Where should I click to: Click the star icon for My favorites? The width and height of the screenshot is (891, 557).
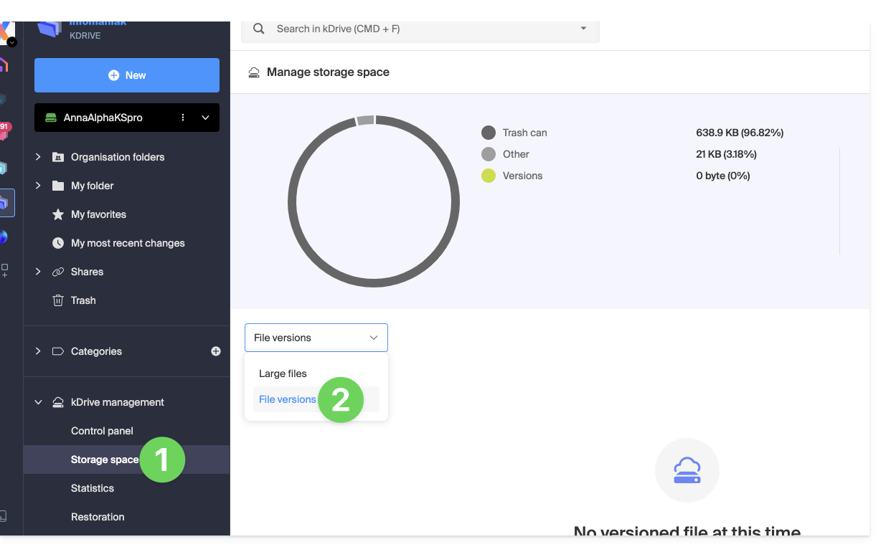click(58, 214)
